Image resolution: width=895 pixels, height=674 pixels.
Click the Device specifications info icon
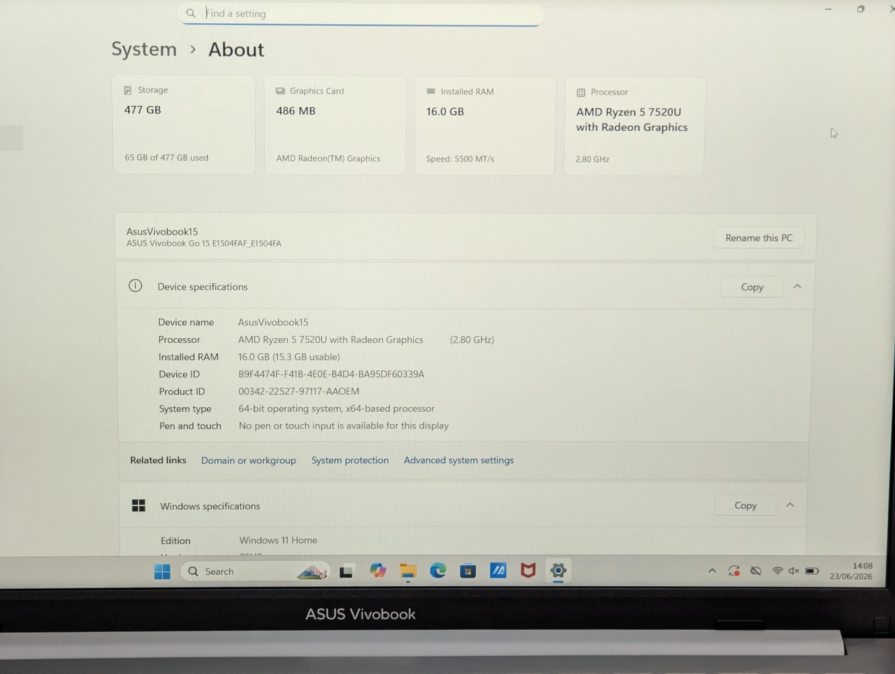(135, 286)
